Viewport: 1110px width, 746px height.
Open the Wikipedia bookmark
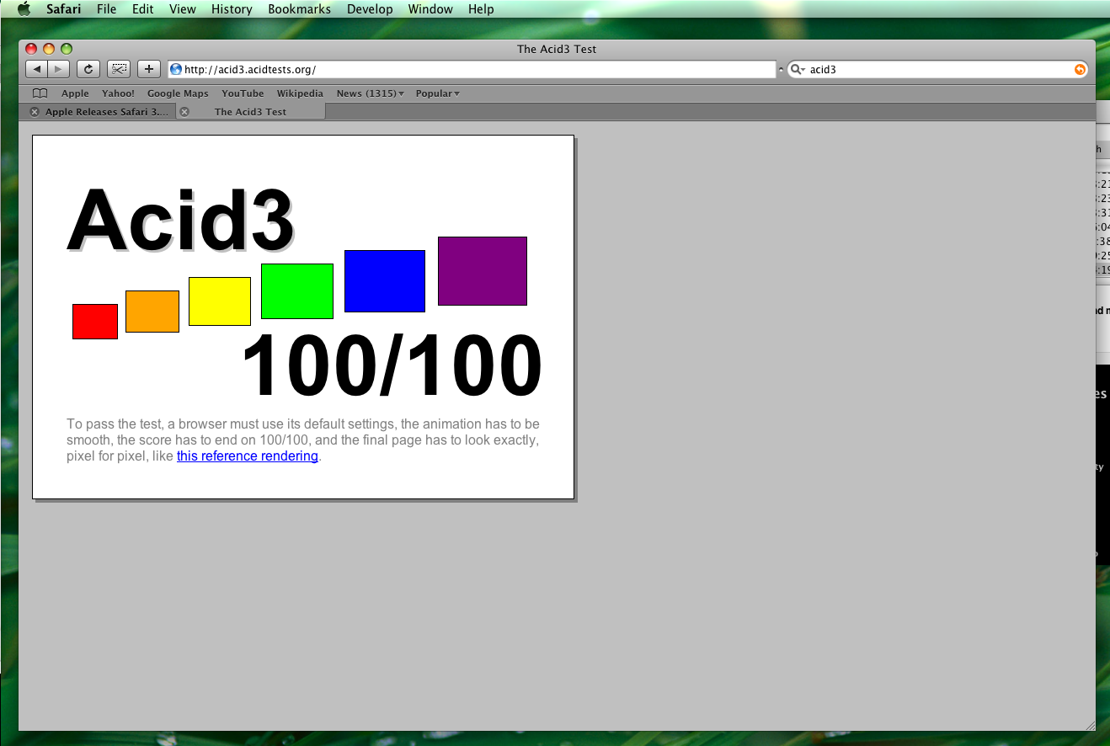(300, 93)
